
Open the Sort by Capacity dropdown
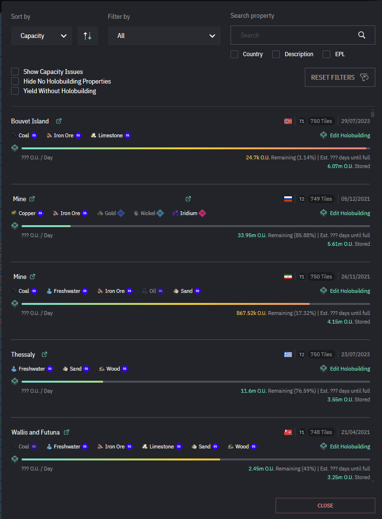[42, 36]
